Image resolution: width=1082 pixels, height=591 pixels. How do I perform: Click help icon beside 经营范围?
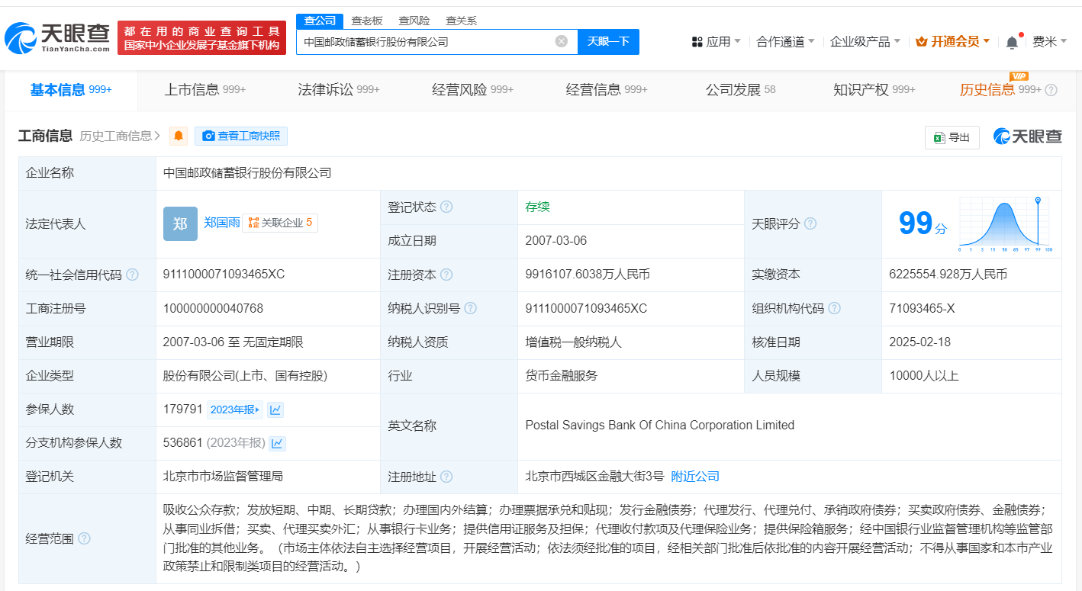pyautogui.click(x=84, y=538)
